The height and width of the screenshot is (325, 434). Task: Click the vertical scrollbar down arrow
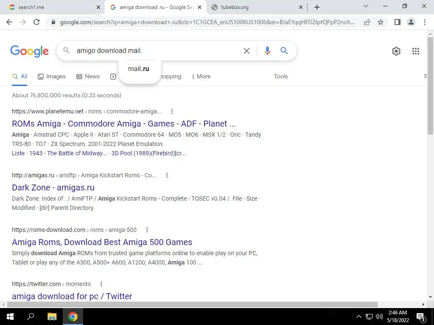pyautogui.click(x=430, y=297)
